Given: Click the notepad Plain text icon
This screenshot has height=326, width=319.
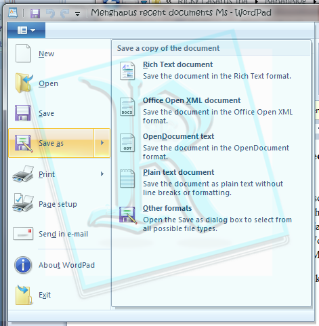Looking at the screenshot, I should 127,179.
